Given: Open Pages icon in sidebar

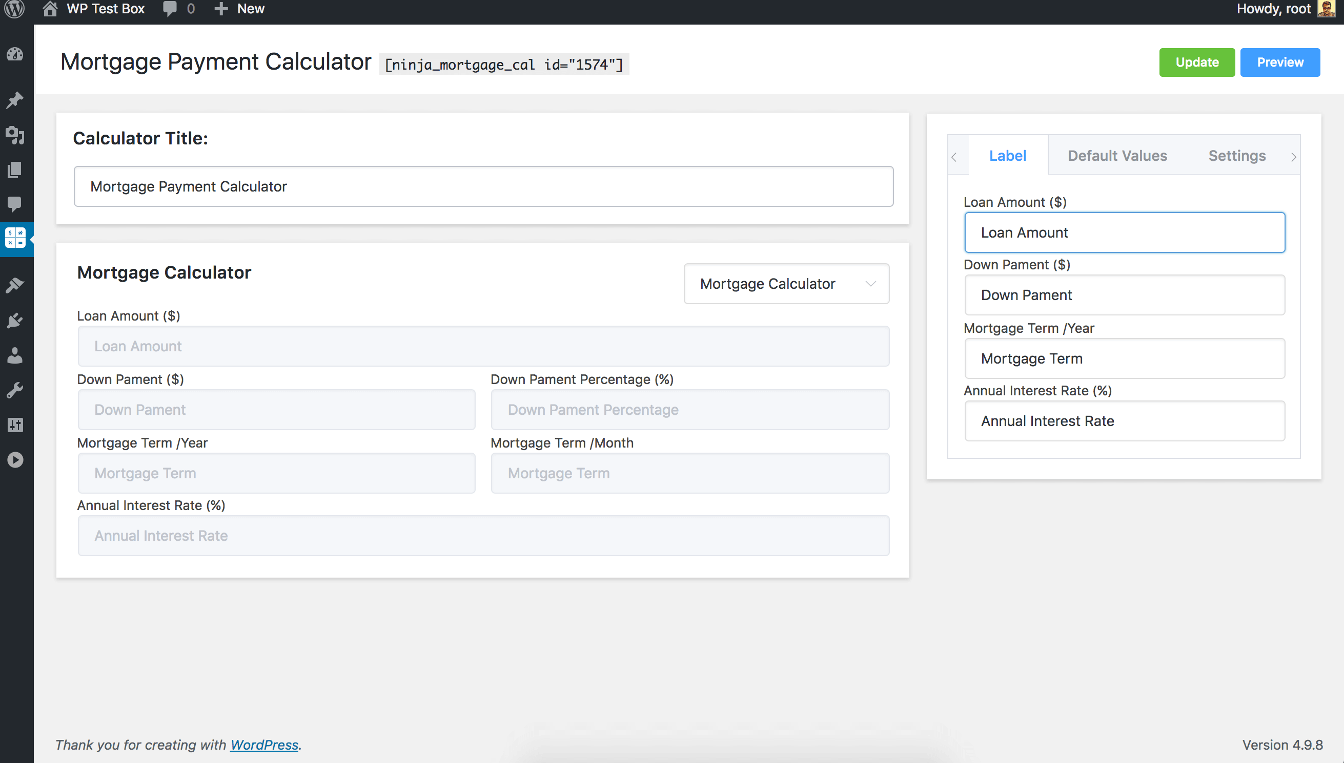Looking at the screenshot, I should pyautogui.click(x=15, y=169).
